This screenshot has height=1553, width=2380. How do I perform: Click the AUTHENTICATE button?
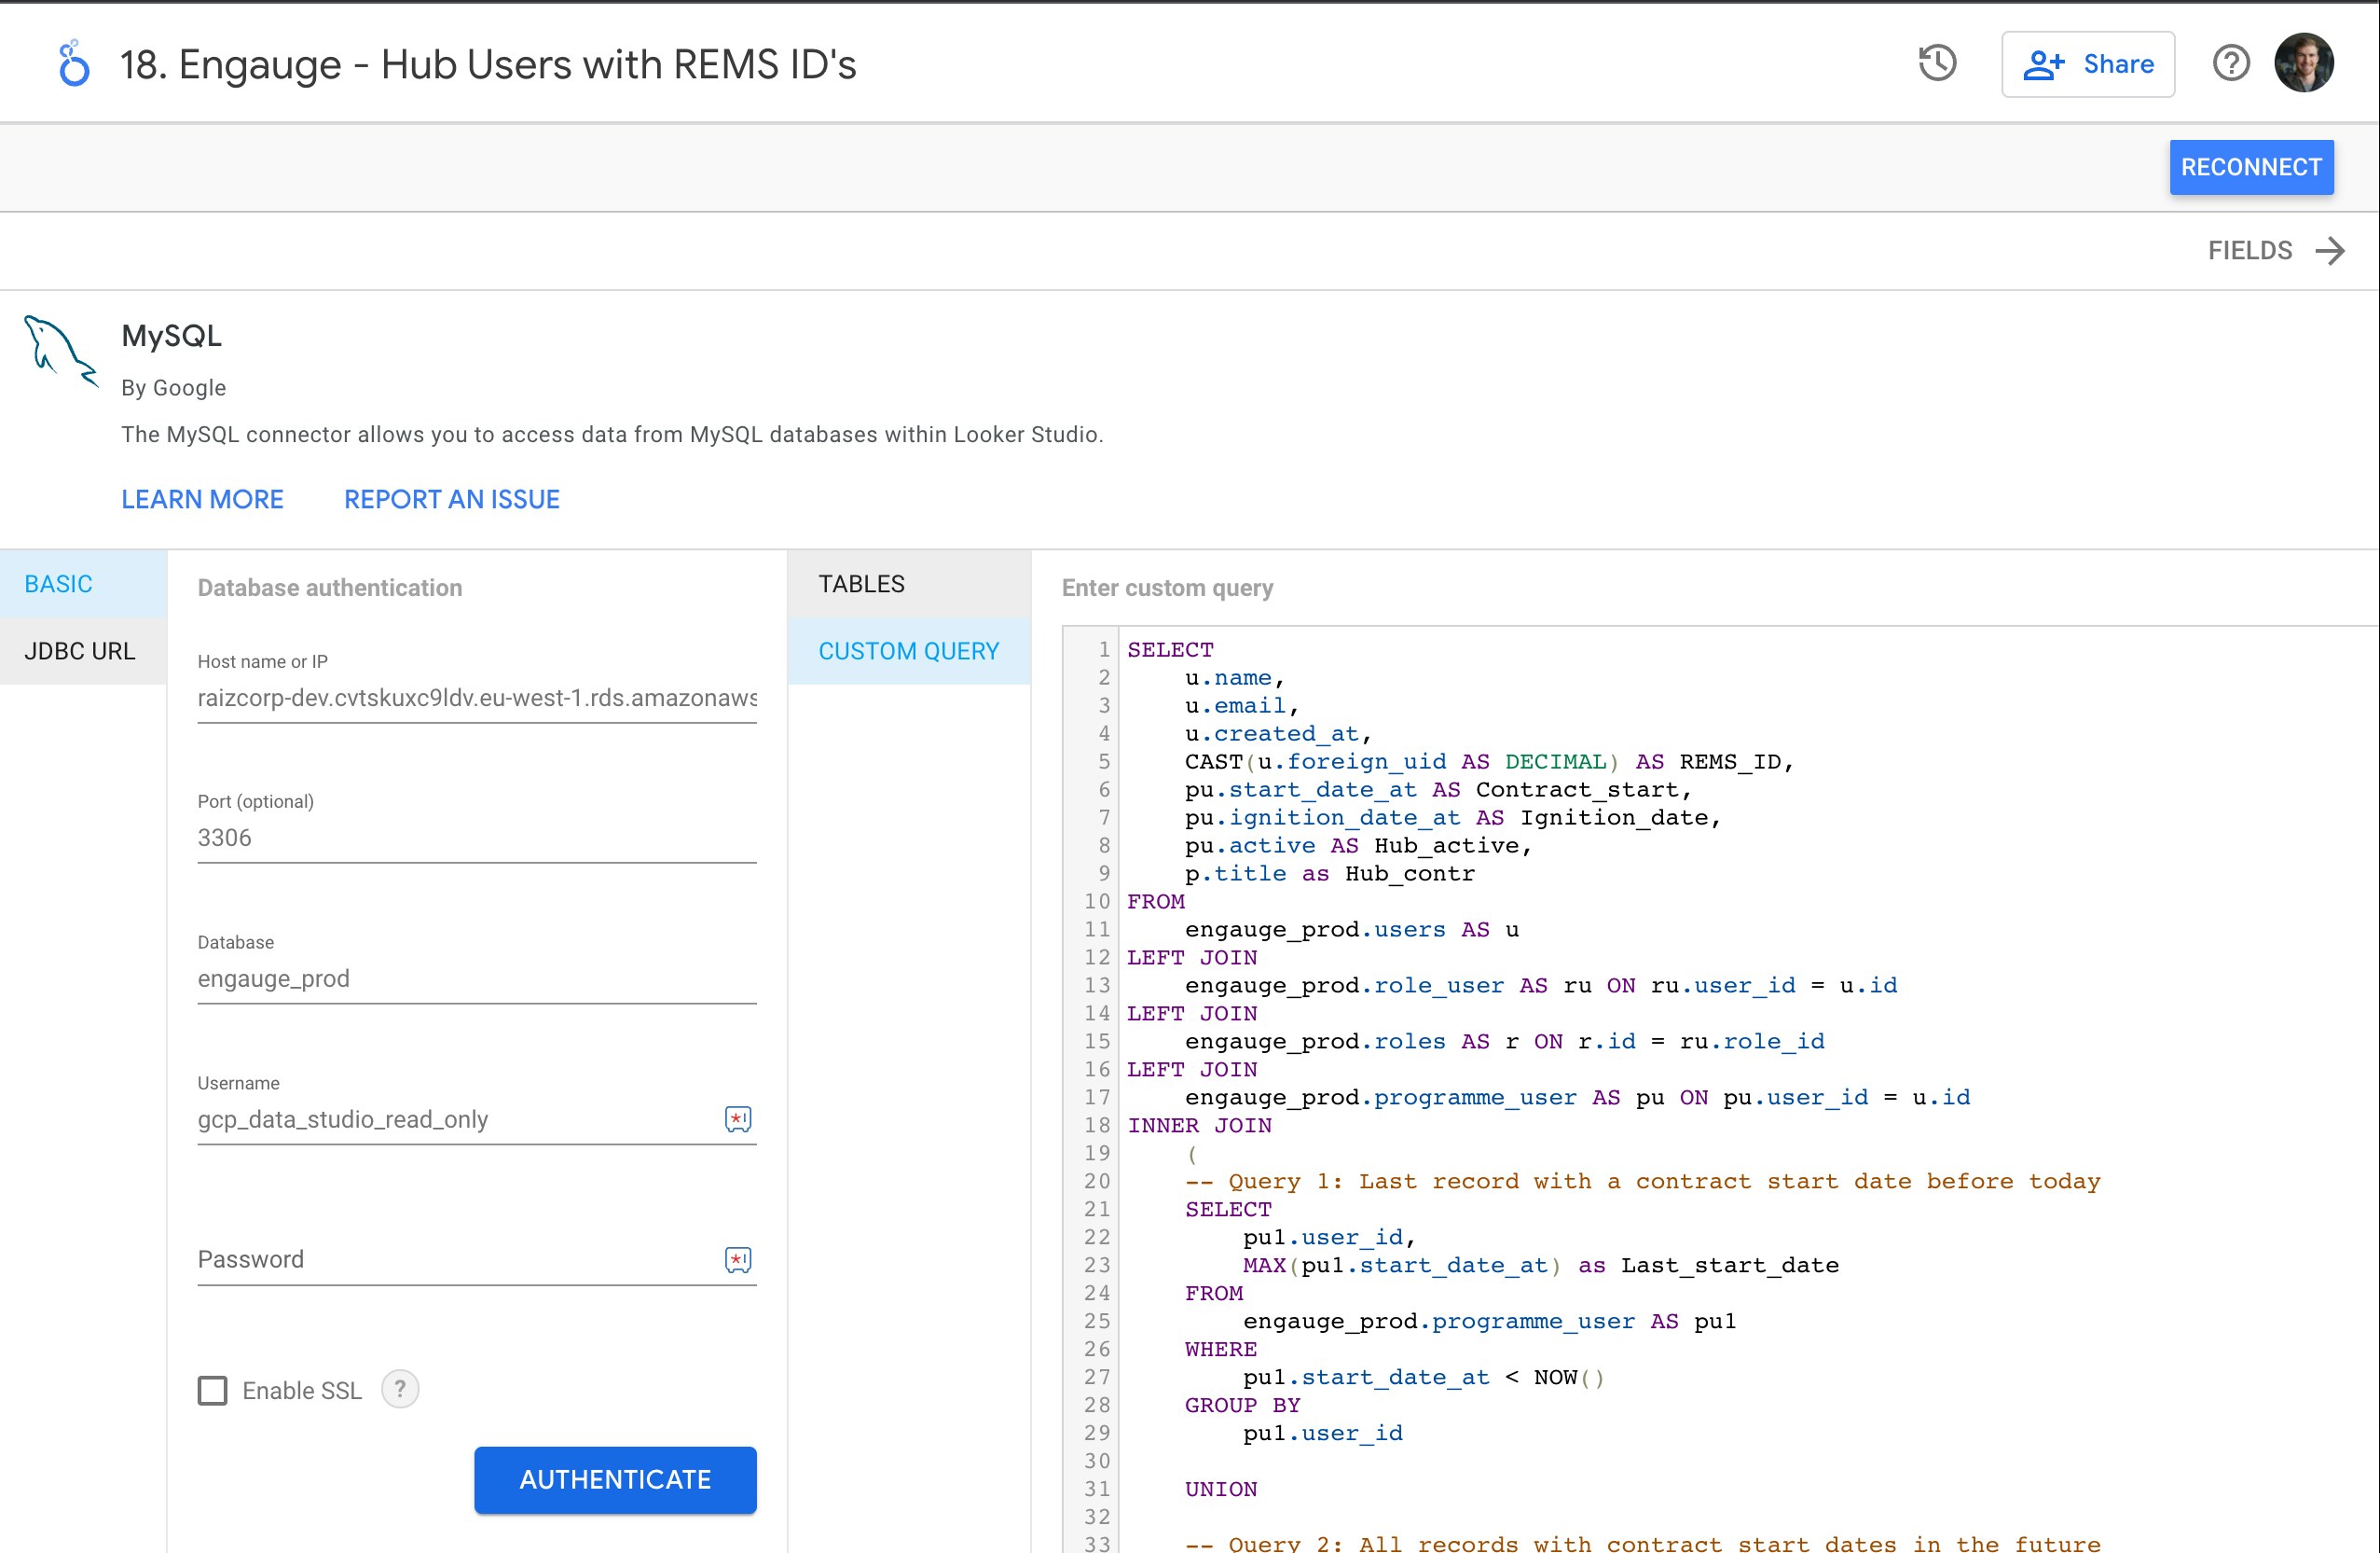pos(614,1479)
